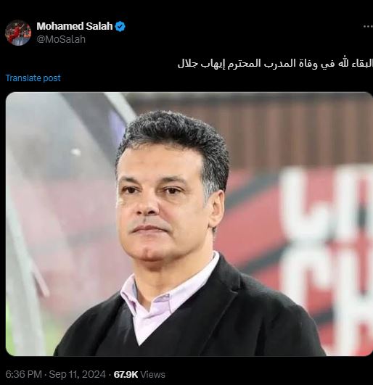Viewport: 373px width, 385px height.
Task: Click the Views label
Action: 152,375
